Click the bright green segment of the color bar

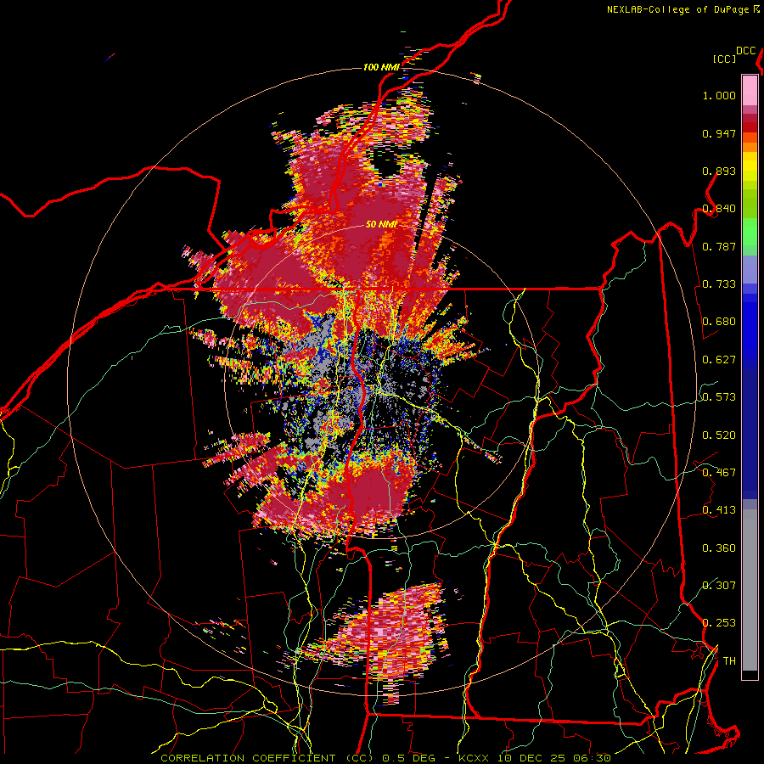click(750, 232)
